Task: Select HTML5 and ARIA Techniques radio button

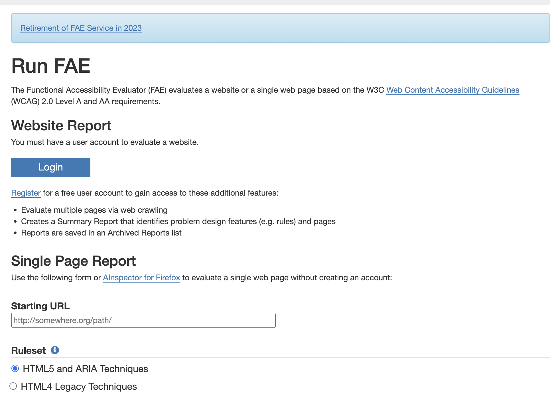Action: [15, 368]
